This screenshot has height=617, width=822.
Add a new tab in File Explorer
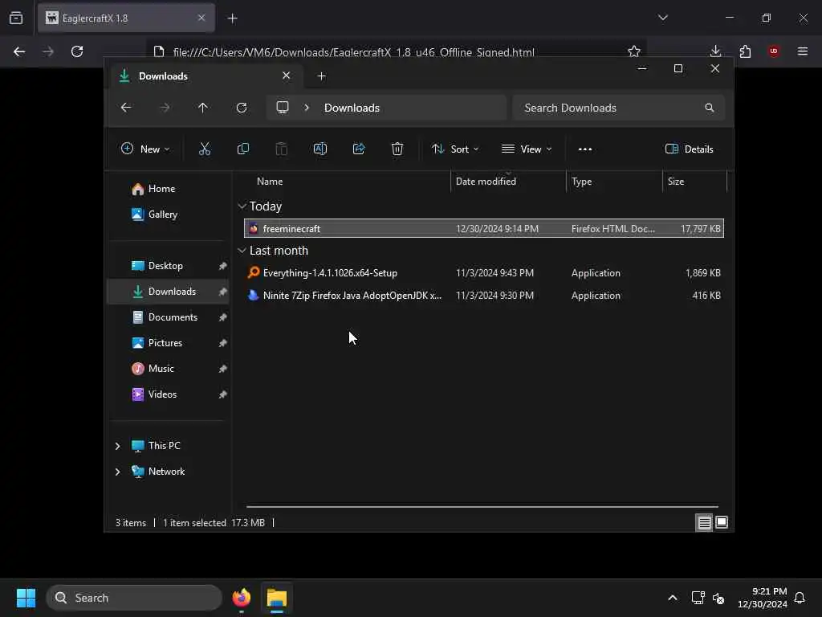[321, 76]
